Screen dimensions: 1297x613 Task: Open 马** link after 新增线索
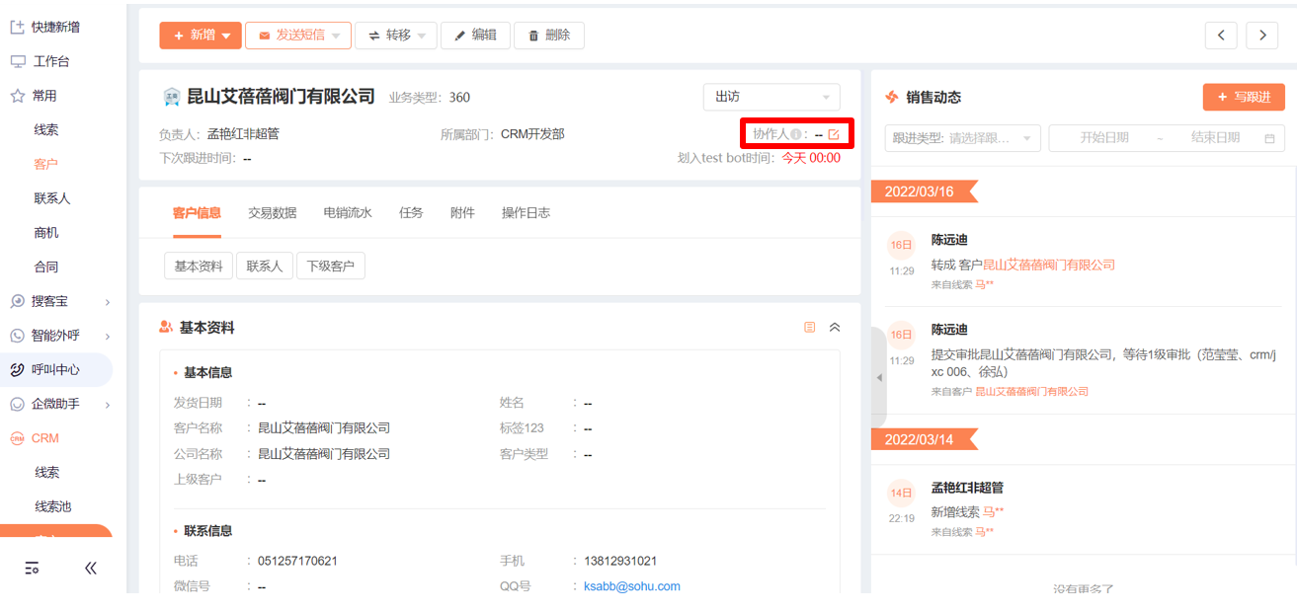click(x=993, y=512)
